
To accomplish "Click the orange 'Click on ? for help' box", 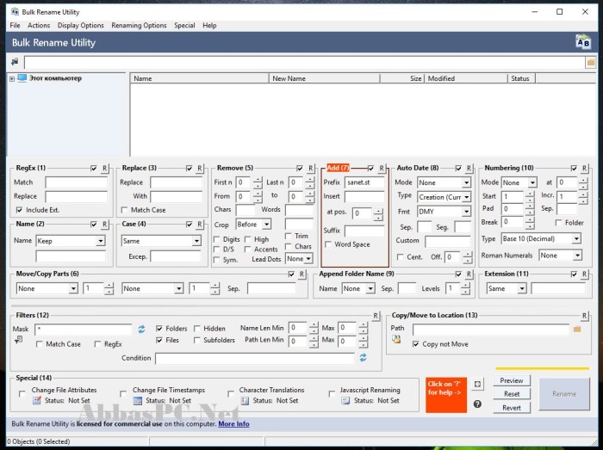I will point(446,395).
